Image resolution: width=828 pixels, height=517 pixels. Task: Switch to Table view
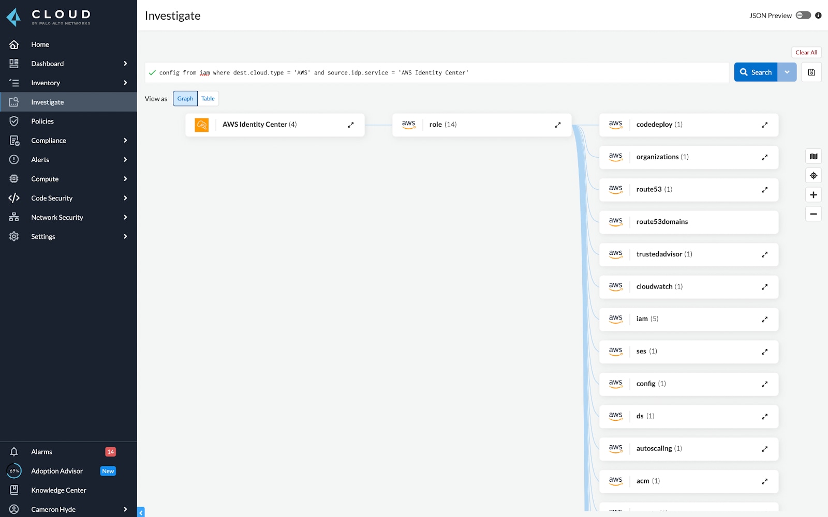click(208, 99)
